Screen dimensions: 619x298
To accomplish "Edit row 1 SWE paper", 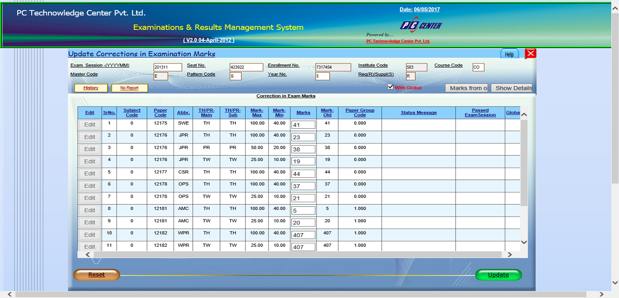I will click(x=89, y=125).
